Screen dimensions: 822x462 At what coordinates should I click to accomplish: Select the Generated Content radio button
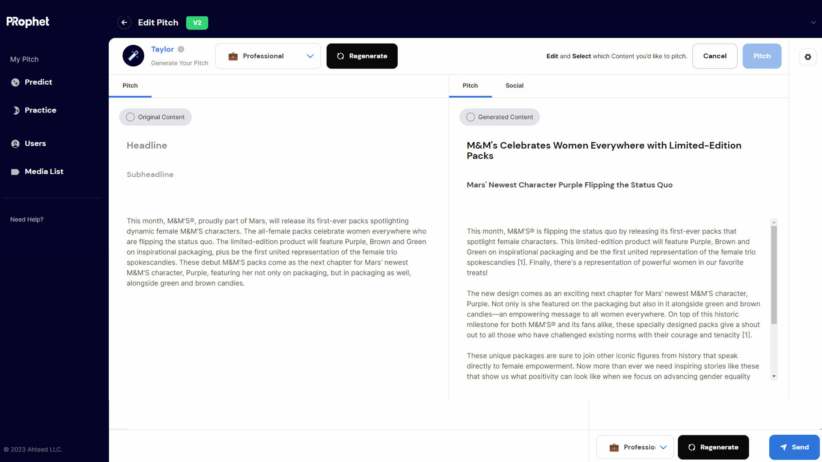pyautogui.click(x=471, y=117)
